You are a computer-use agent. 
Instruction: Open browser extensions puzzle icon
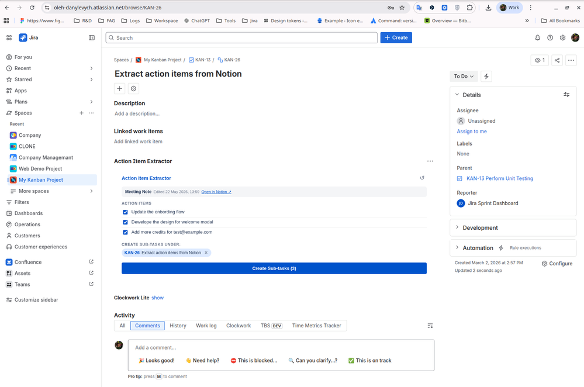(469, 8)
